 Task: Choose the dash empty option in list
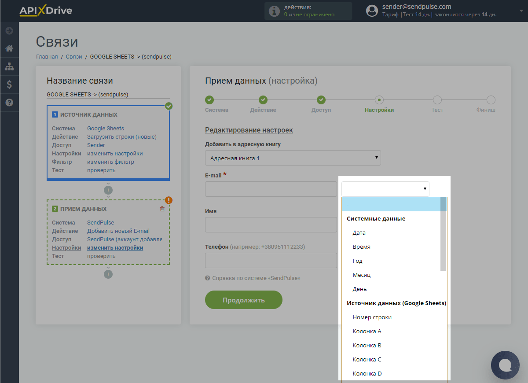391,204
